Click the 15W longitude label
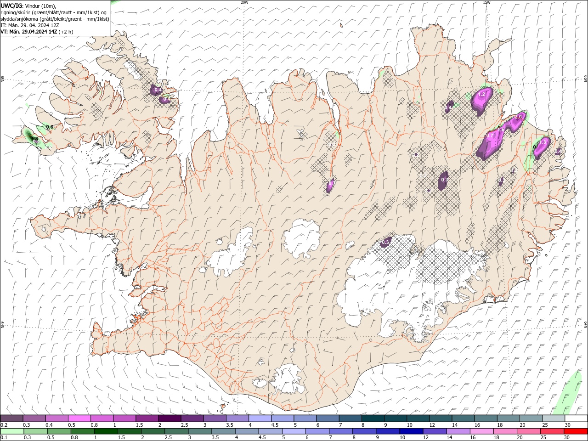This screenshot has height=441, width=588. [x=486, y=2]
